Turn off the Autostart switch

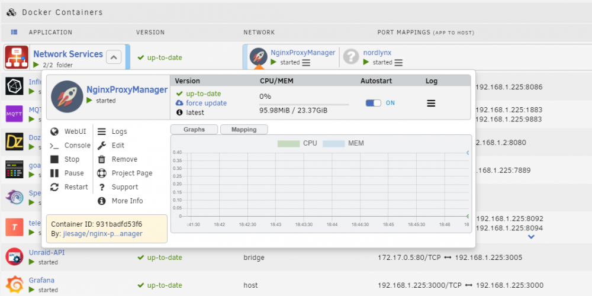click(x=374, y=102)
